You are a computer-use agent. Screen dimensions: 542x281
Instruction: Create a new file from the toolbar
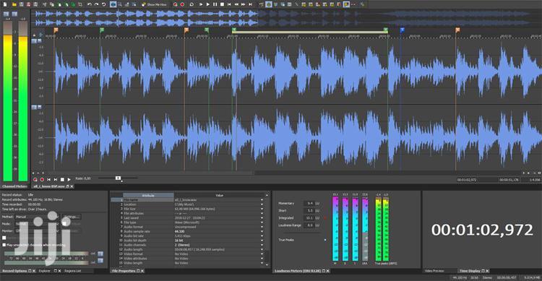(x=5, y=4)
